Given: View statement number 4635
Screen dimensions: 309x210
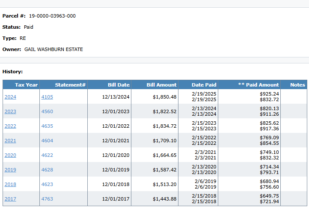Looking at the screenshot, I should click(x=47, y=126).
